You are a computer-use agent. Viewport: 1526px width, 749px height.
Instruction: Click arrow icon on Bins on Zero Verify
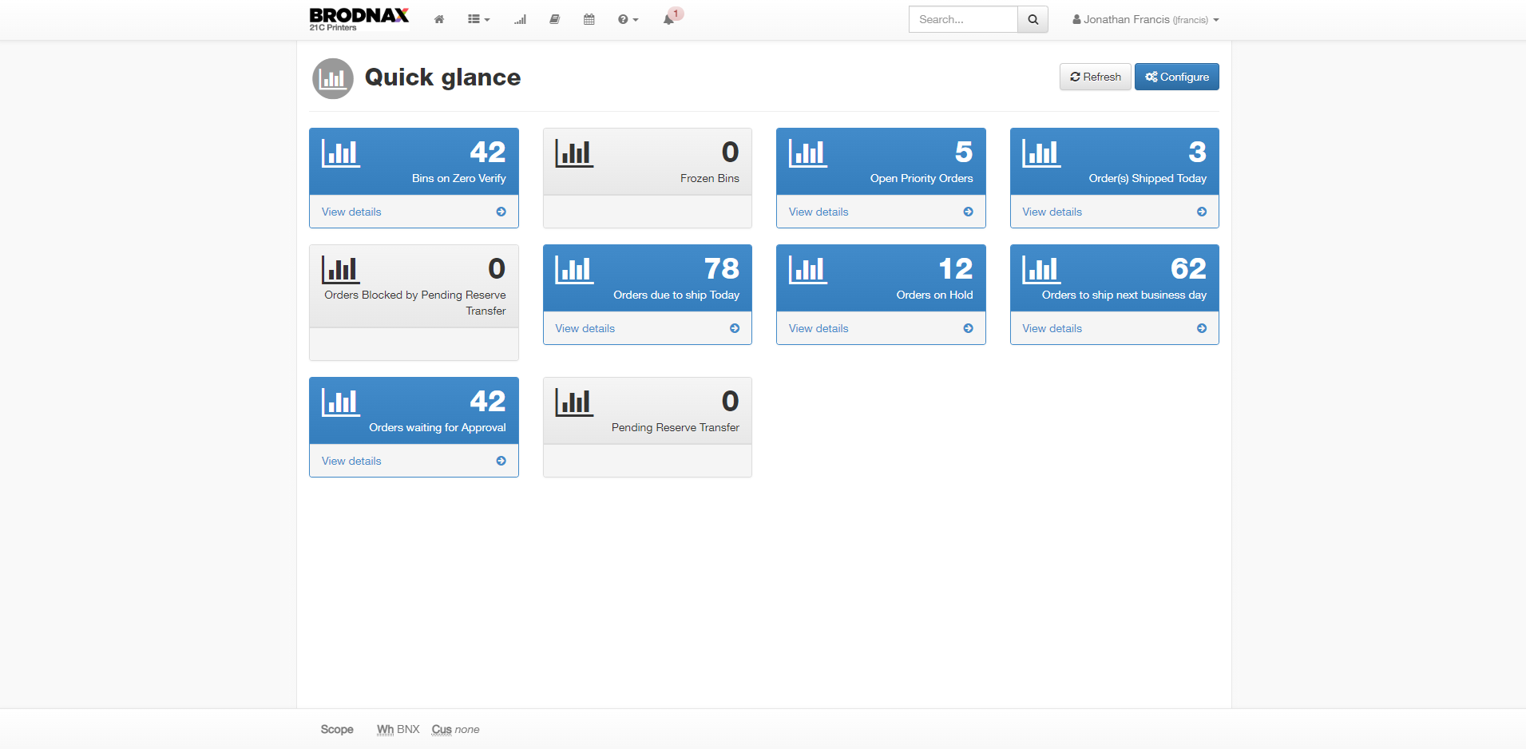click(501, 212)
